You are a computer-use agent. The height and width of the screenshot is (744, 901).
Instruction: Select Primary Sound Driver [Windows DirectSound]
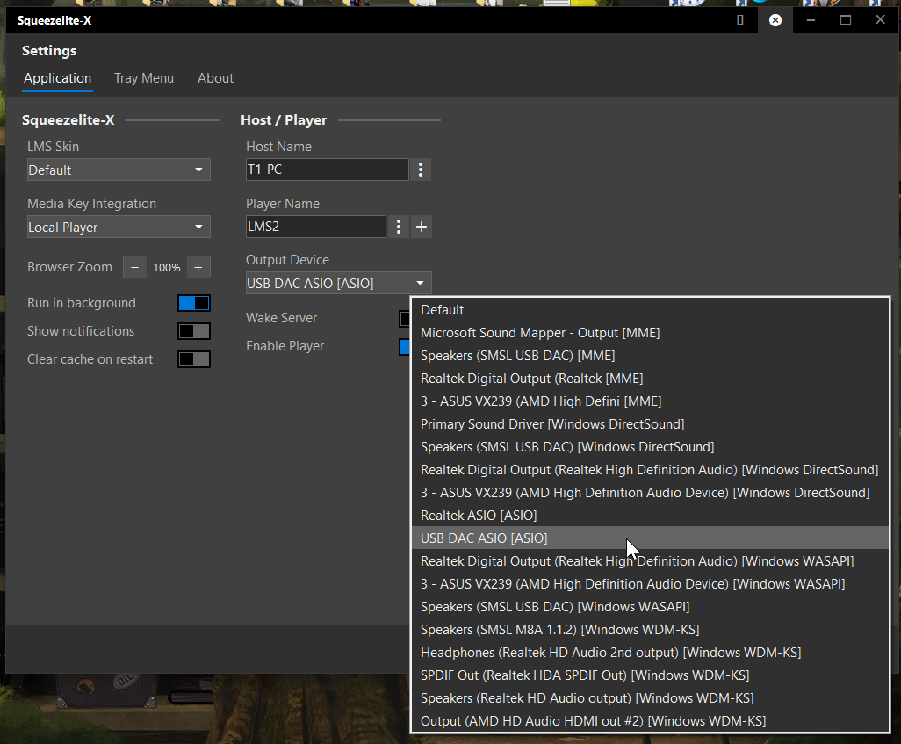[650, 424]
